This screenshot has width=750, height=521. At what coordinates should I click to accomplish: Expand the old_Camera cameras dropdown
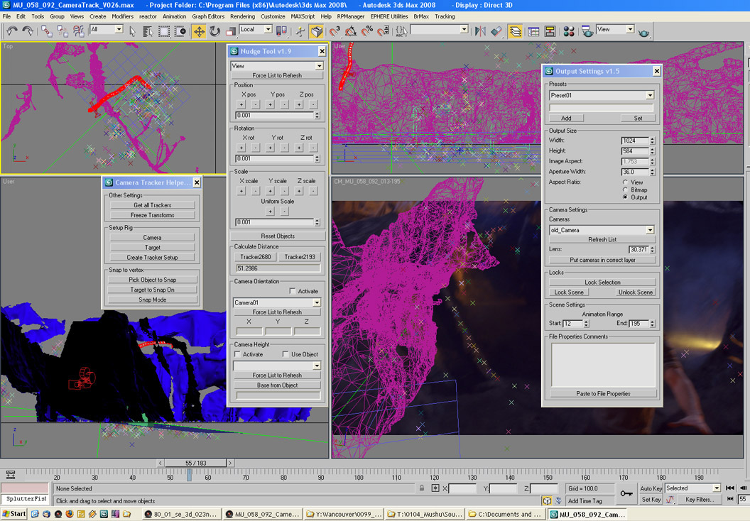(x=649, y=230)
